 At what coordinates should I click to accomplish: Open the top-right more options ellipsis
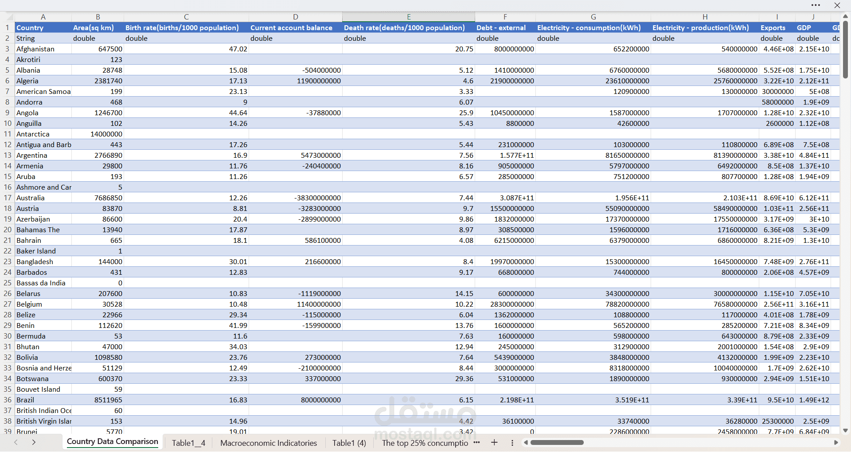click(x=816, y=5)
